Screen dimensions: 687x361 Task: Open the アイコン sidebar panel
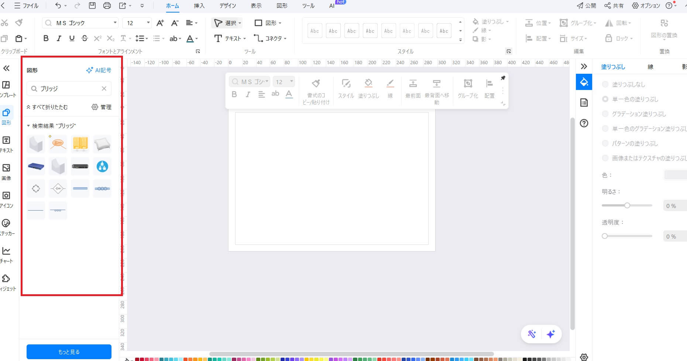(x=6, y=199)
